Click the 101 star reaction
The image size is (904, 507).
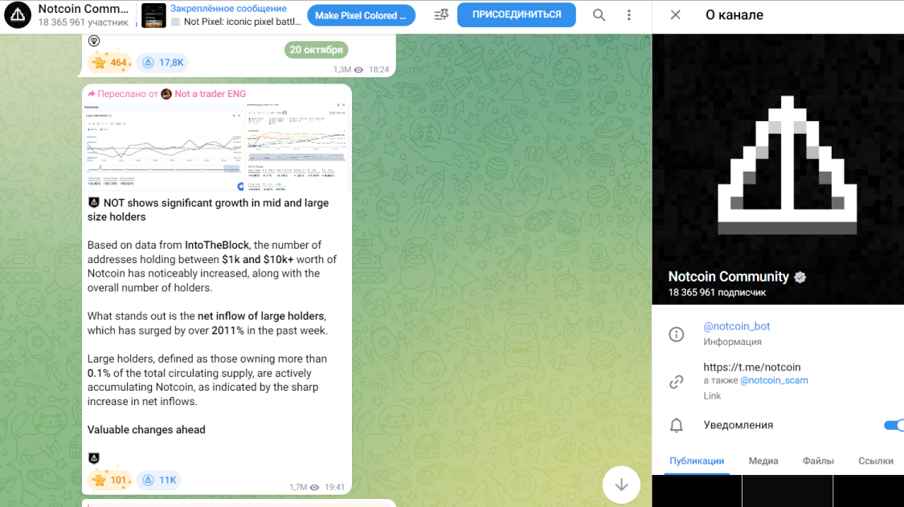point(110,480)
